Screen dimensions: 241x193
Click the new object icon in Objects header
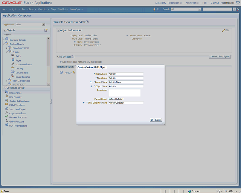click(x=46, y=30)
